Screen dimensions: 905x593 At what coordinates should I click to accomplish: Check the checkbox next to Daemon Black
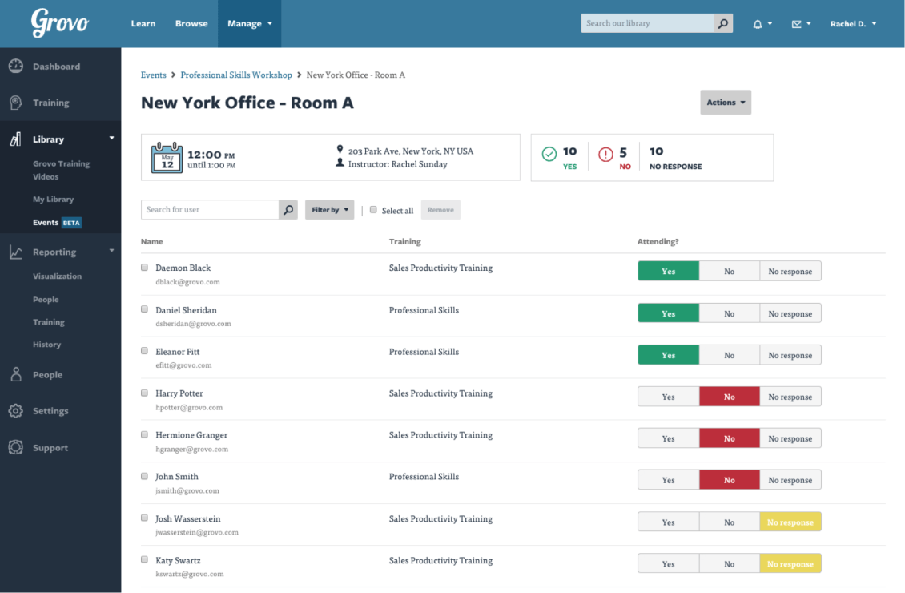(x=144, y=267)
